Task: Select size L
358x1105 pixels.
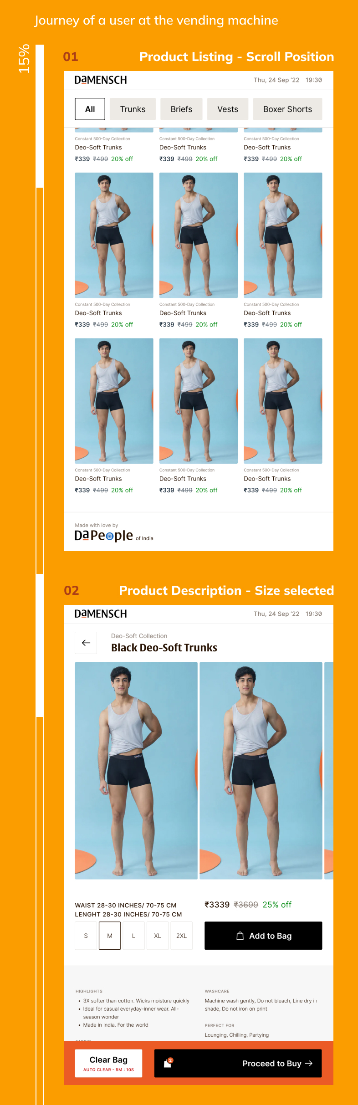Action: coord(133,936)
